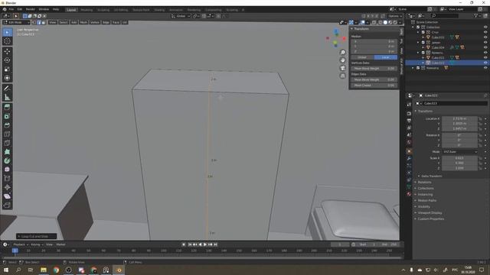Image resolution: width=490 pixels, height=275 pixels.
Task: Switch to rendered viewport shading
Action: (395, 22)
